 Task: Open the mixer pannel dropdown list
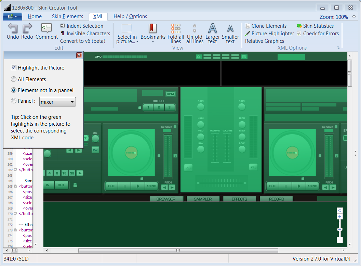72,102
